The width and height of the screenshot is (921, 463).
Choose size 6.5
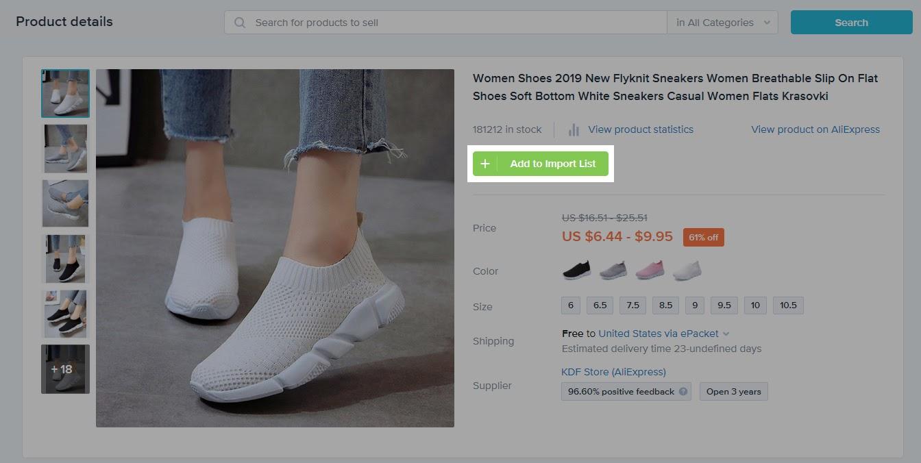pos(600,305)
